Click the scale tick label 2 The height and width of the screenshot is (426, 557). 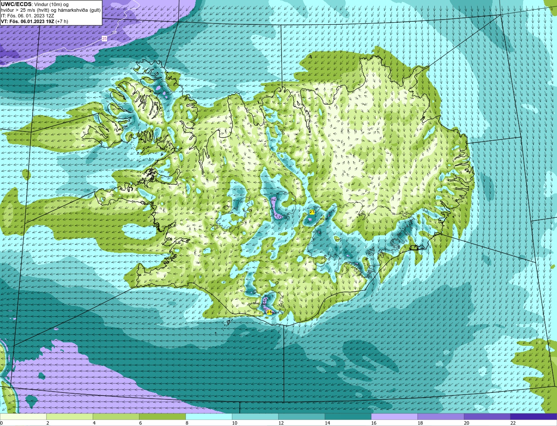pos(47,423)
